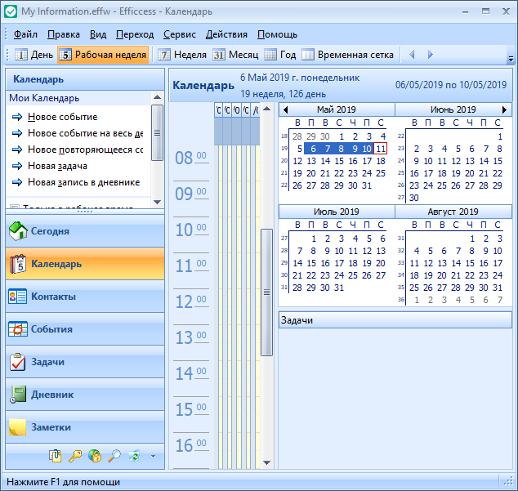Go to previous period using left arrow
Viewport: 518px width, 491px height.
[413, 55]
